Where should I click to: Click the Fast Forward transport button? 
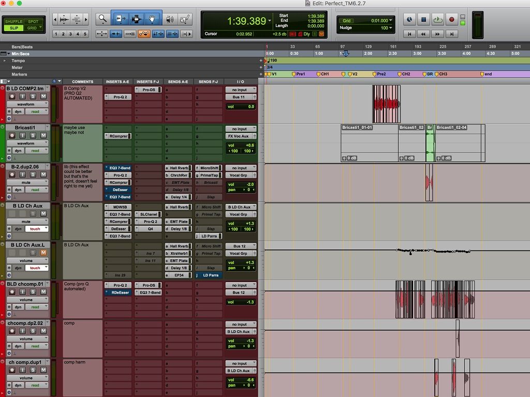coord(438,34)
